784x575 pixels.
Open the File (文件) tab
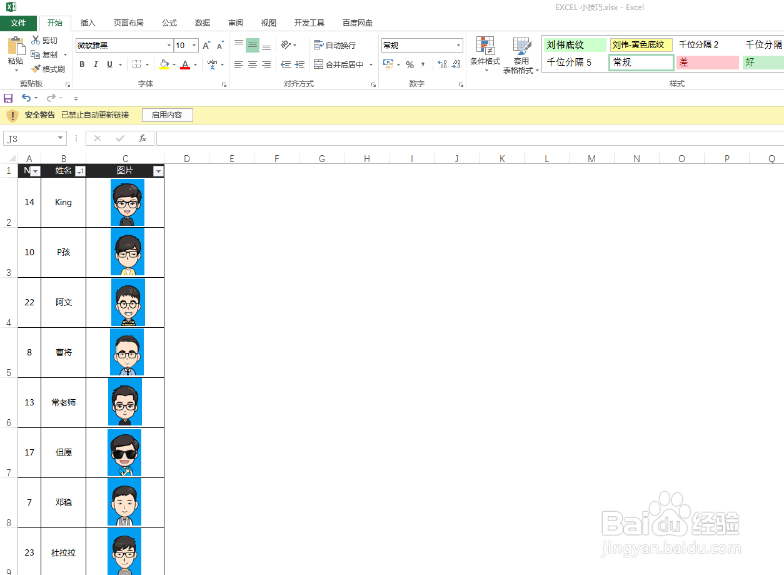pyautogui.click(x=18, y=23)
